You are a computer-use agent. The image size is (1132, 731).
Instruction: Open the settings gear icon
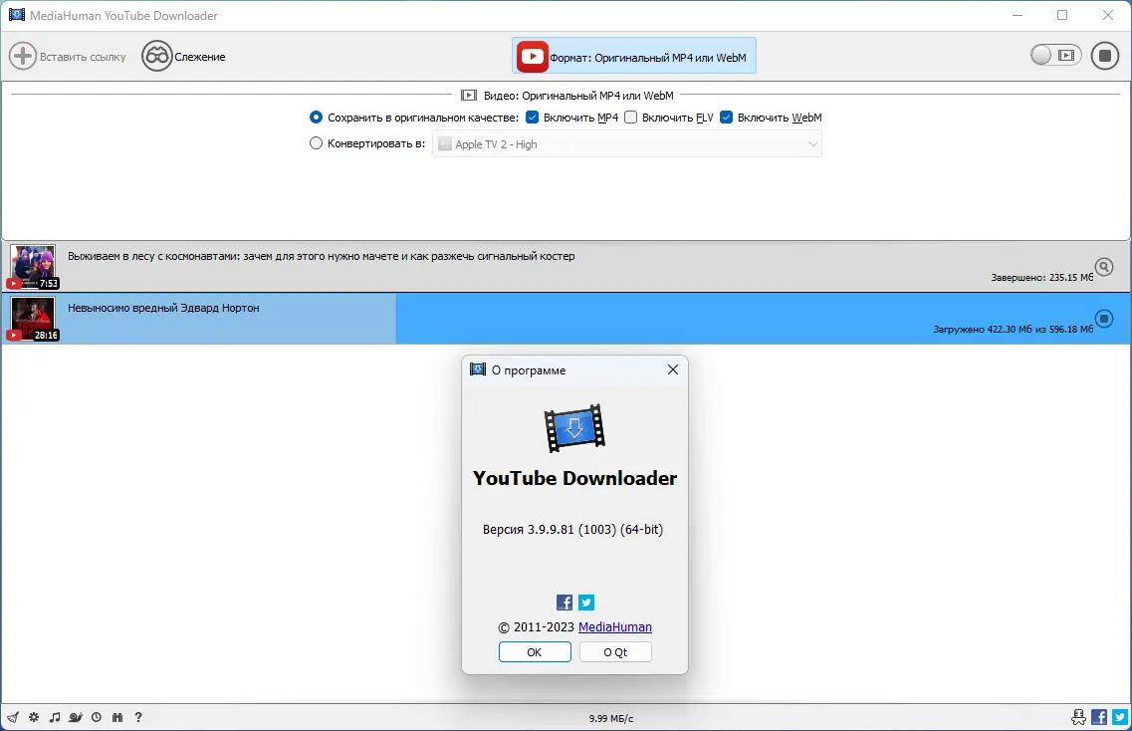click(x=33, y=716)
